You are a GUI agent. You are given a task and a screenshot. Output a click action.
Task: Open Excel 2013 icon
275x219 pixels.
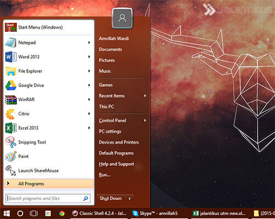coord(11,128)
